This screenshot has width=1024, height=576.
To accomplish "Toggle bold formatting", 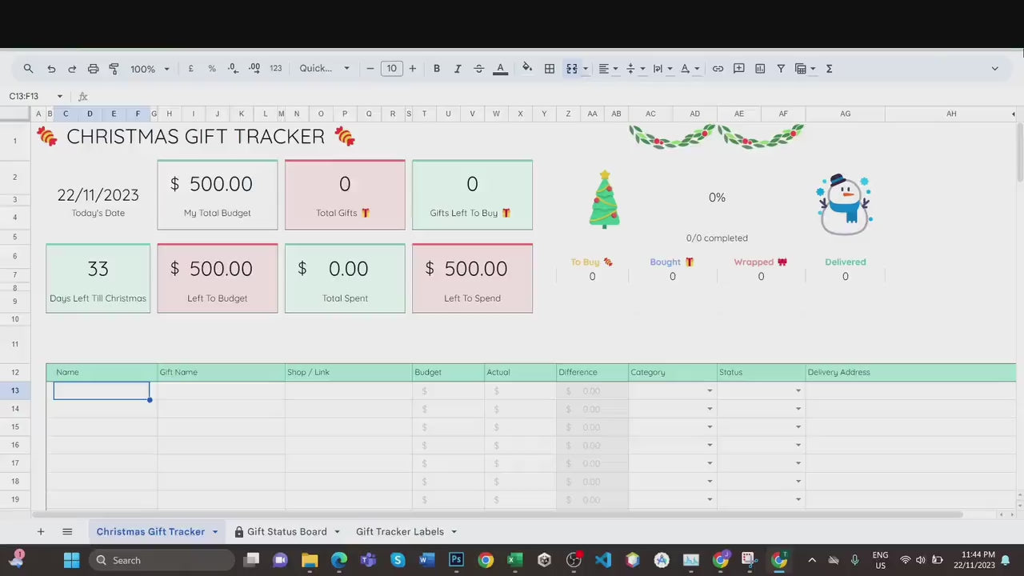I will pos(437,69).
